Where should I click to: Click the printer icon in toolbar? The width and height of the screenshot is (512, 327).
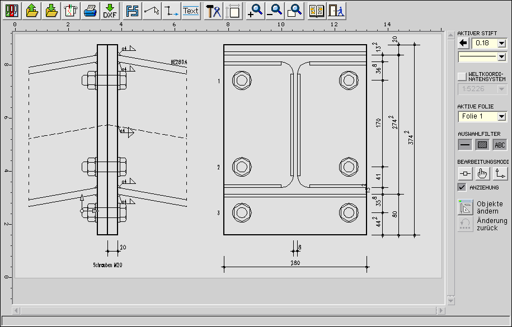click(x=90, y=11)
